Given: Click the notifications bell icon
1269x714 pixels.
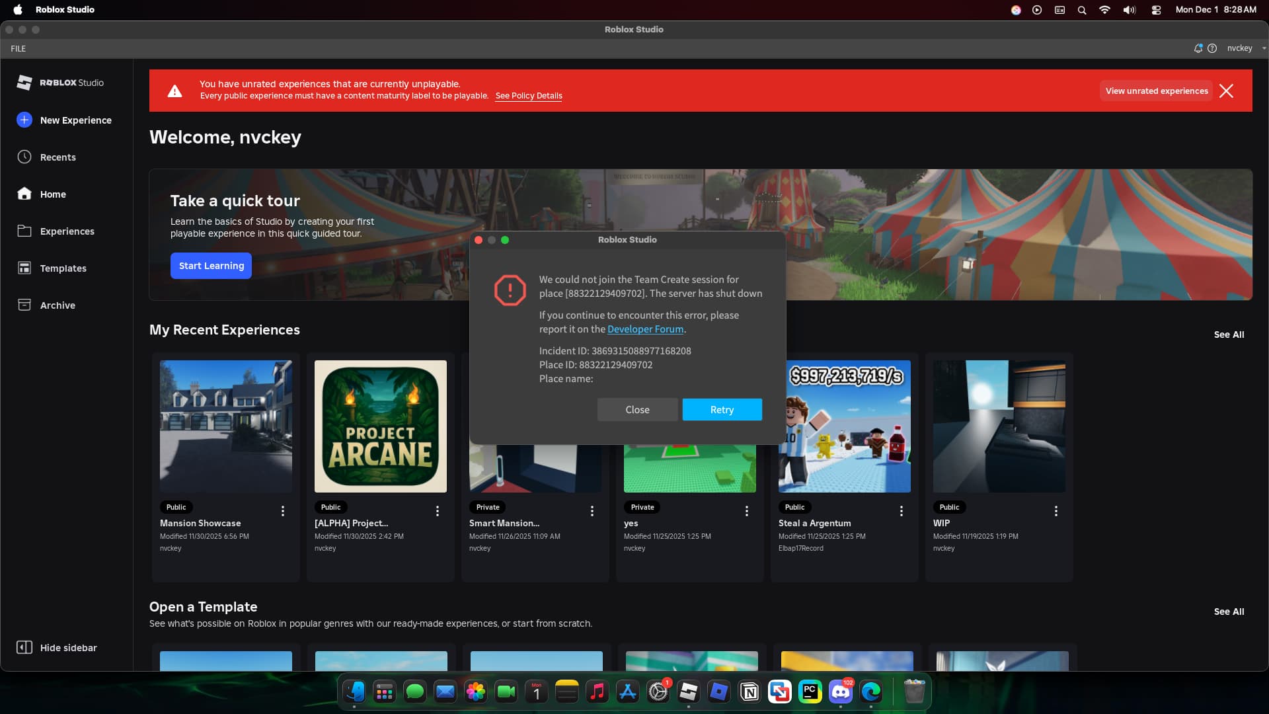Looking at the screenshot, I should click(x=1198, y=48).
